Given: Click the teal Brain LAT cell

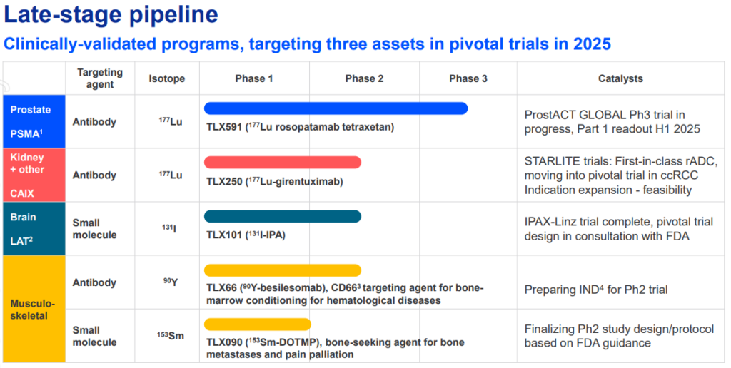Looking at the screenshot, I should pyautogui.click(x=34, y=229).
